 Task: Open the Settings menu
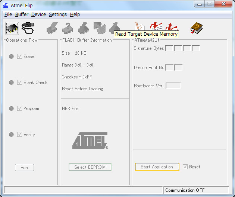(58, 14)
